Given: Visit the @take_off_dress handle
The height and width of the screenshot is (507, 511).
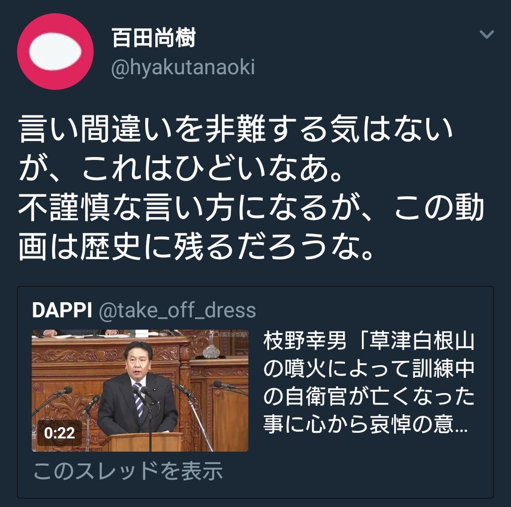Looking at the screenshot, I should (177, 311).
